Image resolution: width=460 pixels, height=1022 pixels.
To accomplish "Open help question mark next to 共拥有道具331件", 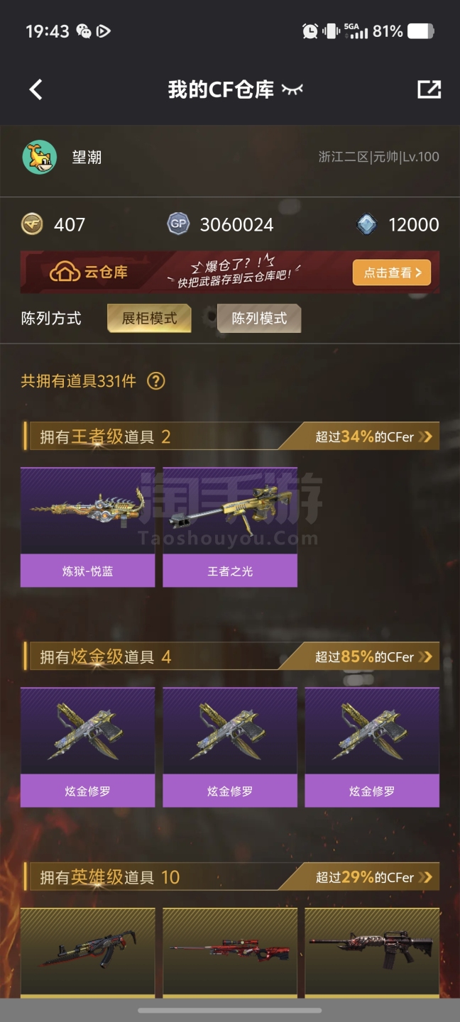I will [155, 381].
